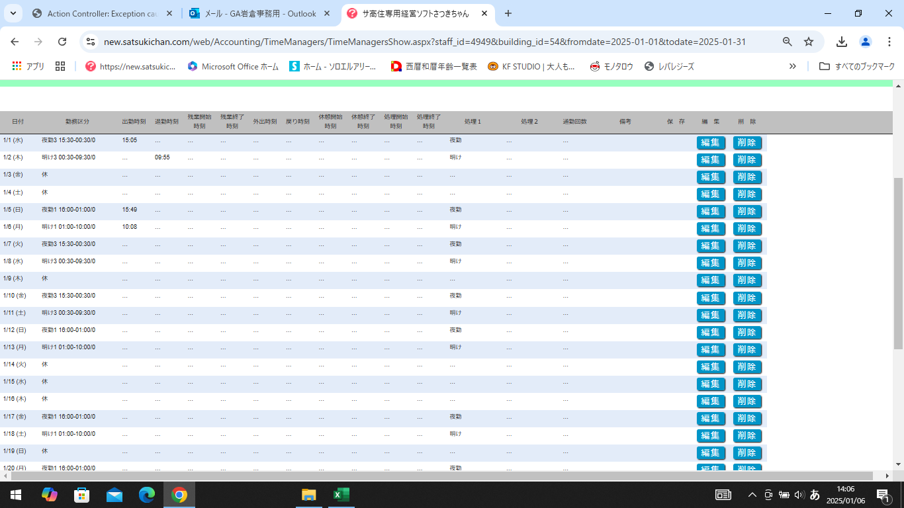Open the Chrome downloads icon
Screen dimensions: 904x508
(842, 42)
